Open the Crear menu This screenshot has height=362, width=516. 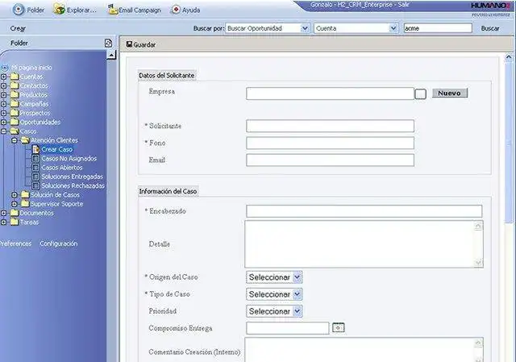click(18, 28)
